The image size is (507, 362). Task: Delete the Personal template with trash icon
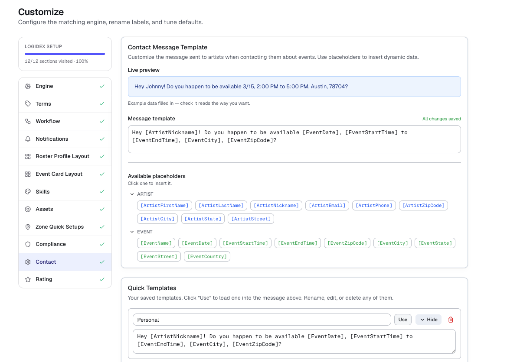point(451,320)
